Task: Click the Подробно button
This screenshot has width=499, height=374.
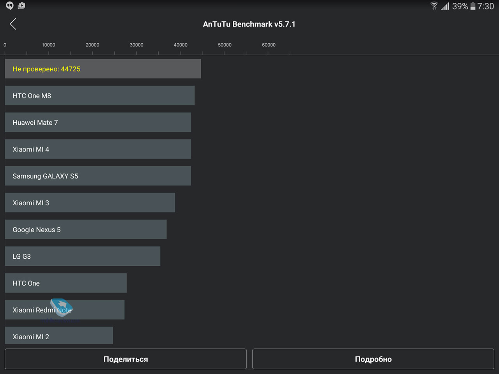Action: click(x=373, y=359)
